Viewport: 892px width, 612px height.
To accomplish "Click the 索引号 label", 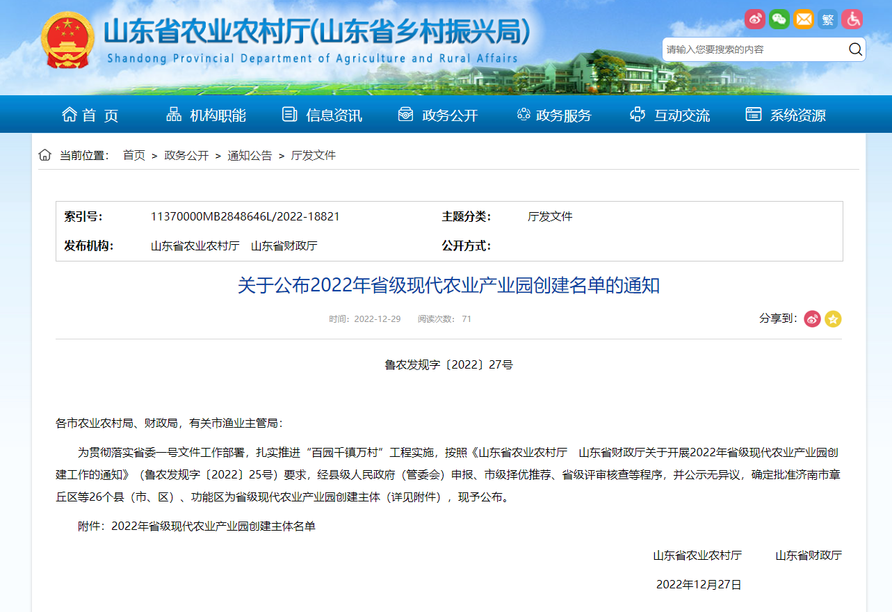I will coord(83,216).
